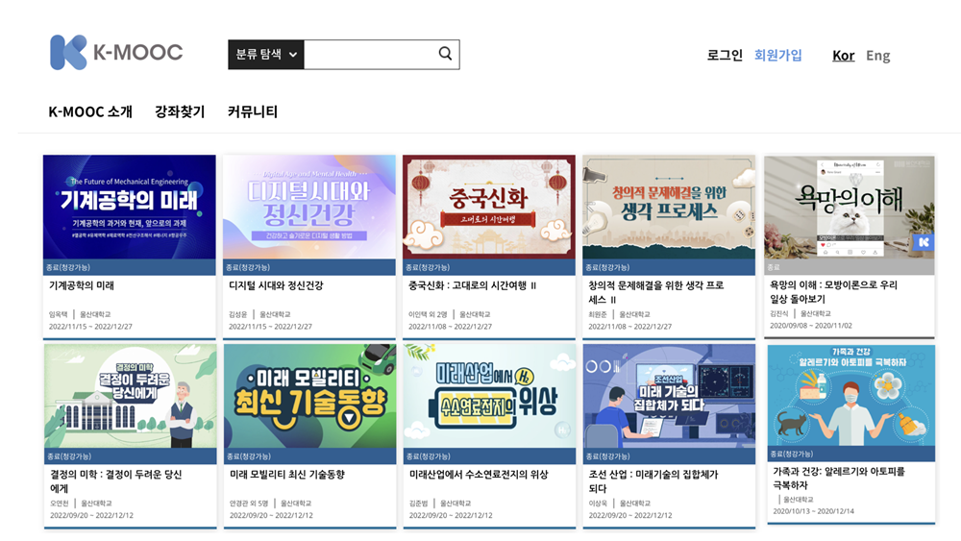Click the 창의적 문제해결을 위한 생각 프로세스 title
961x541 pixels.
tap(655, 292)
